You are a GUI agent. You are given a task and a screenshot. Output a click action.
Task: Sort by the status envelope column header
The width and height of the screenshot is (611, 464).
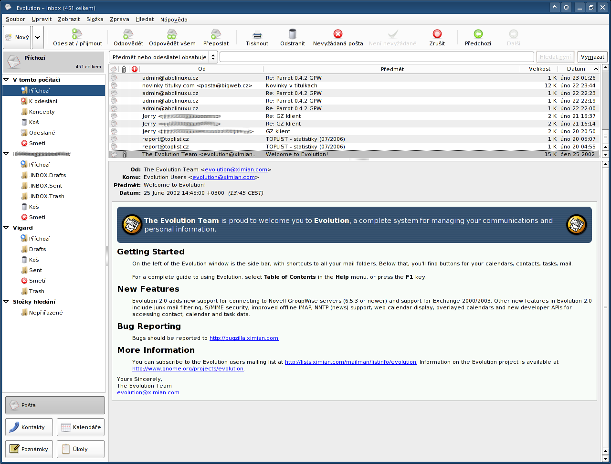tap(114, 69)
